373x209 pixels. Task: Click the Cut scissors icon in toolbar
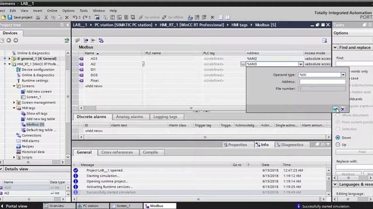(x=46, y=17)
